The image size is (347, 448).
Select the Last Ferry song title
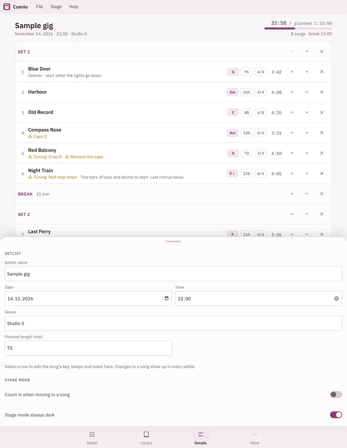[40, 231]
